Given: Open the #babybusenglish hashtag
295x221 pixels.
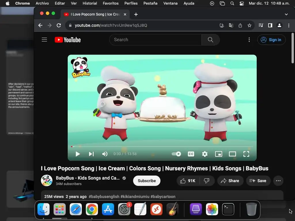Looking at the screenshot, I should (x=104, y=197).
